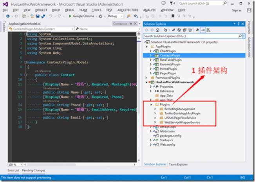255x182 pixels.
Task: Click the Refresh browser icon beside Google Chrome
Action: pos(101,16)
